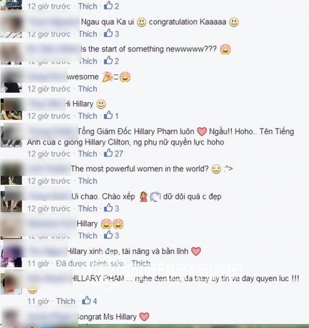The image size is (309, 328).
Task: Click Thích under 'HILLARY PHAM ... nghe den ten' comment
Action: pos(66,301)
